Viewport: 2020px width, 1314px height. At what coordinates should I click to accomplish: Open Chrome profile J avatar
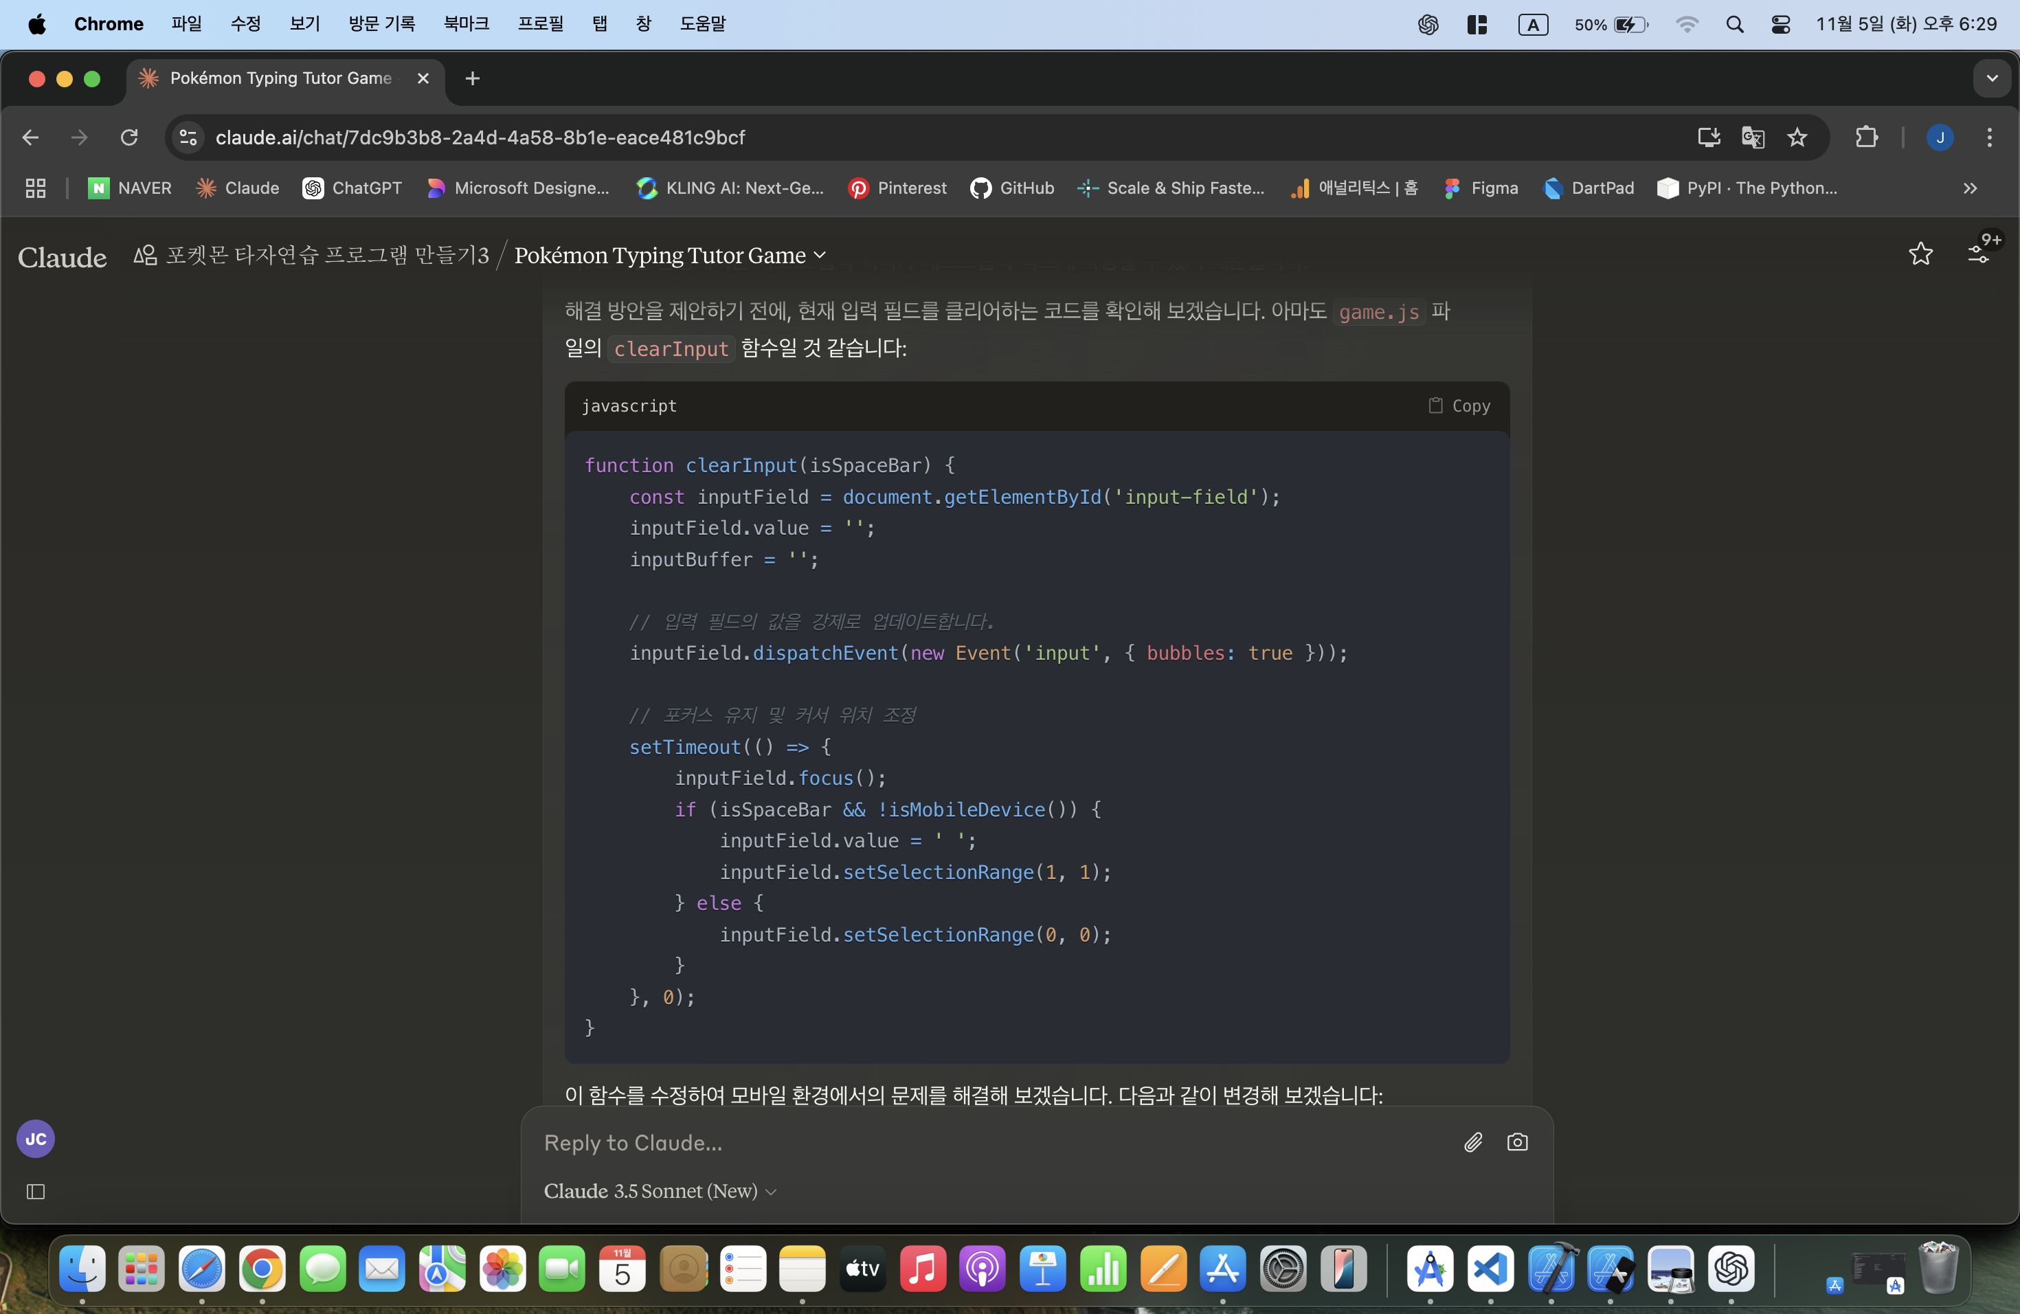pyautogui.click(x=1940, y=137)
